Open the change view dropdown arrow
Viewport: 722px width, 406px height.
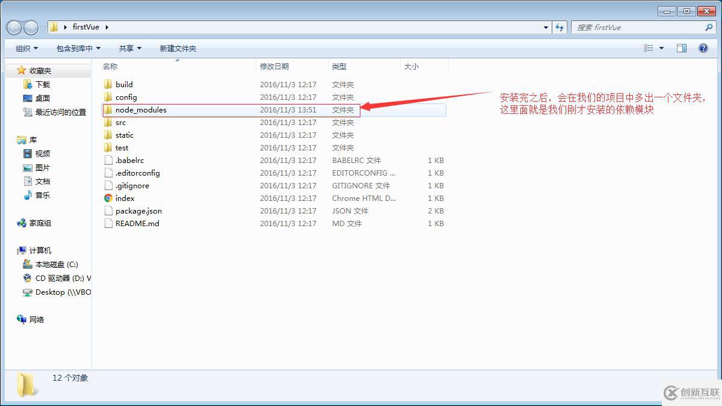click(x=660, y=48)
